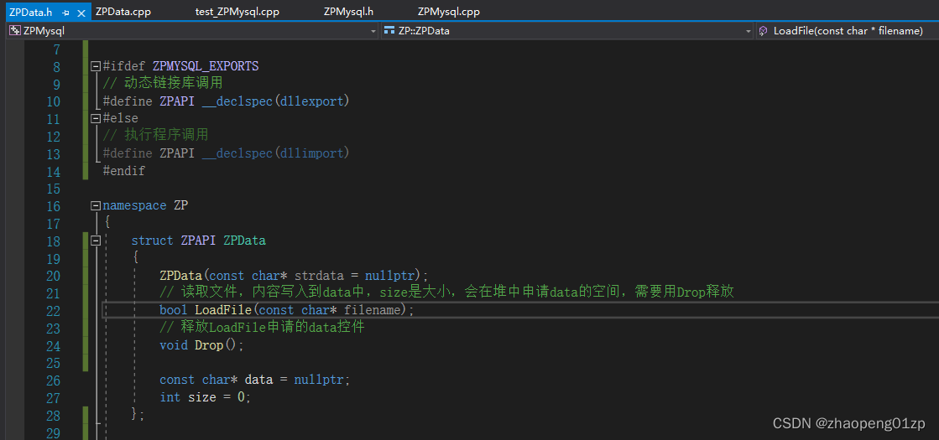Click the LoadFile function name in code
This screenshot has width=939, height=440.
point(223,310)
